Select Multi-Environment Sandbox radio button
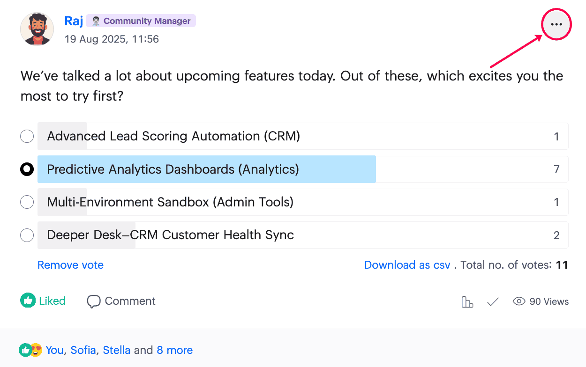Viewport: 586px width, 367px height. (27, 202)
